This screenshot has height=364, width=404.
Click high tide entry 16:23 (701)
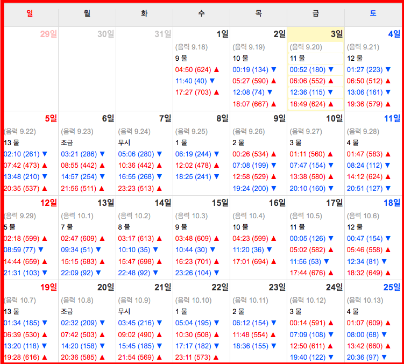tap(197, 261)
